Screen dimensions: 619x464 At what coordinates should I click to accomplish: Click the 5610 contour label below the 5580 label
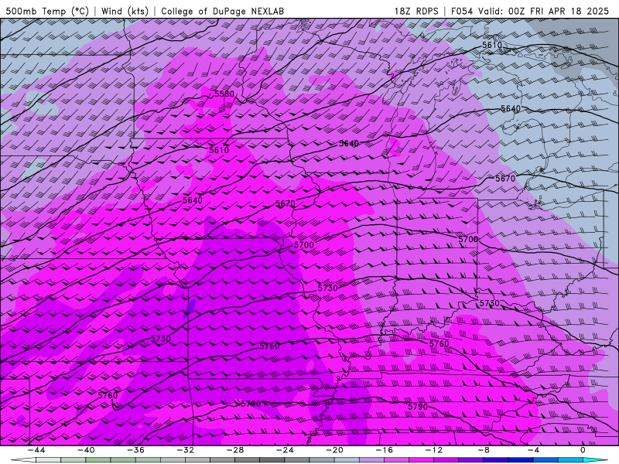pos(219,150)
